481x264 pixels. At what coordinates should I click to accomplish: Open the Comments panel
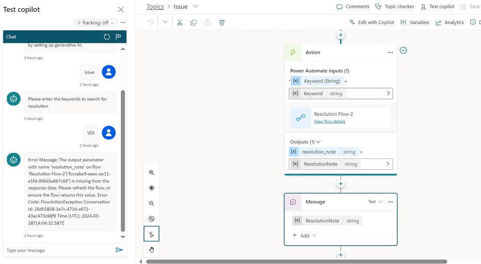[353, 6]
